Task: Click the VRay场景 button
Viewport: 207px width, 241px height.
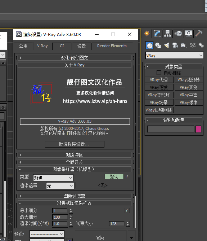Action: pyautogui.click(x=159, y=102)
